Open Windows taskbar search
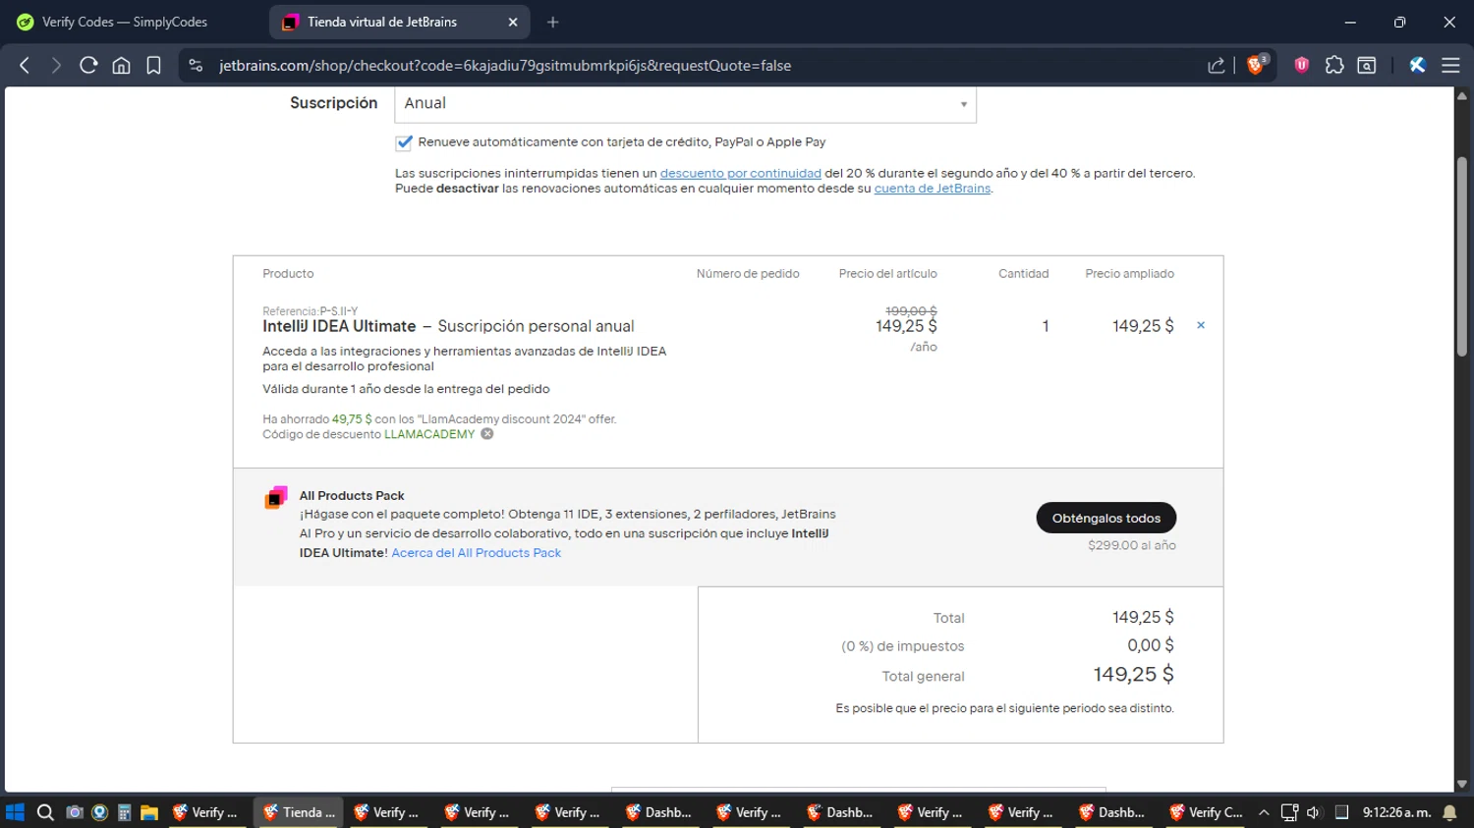This screenshot has height=828, width=1474. point(45,812)
